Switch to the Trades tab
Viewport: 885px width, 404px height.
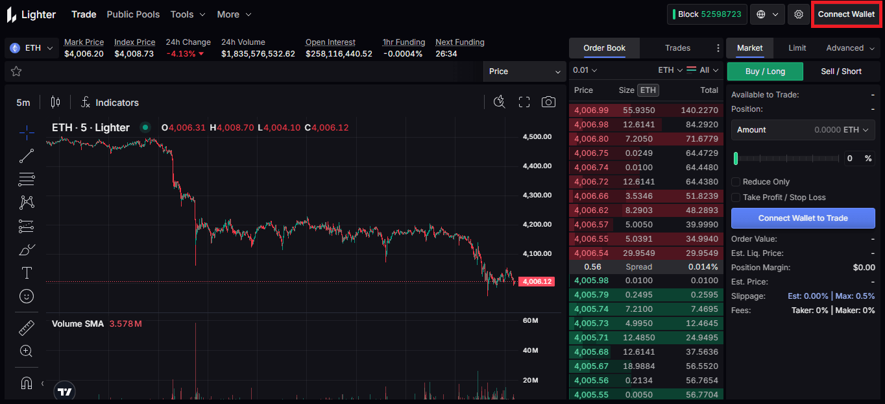tap(677, 48)
